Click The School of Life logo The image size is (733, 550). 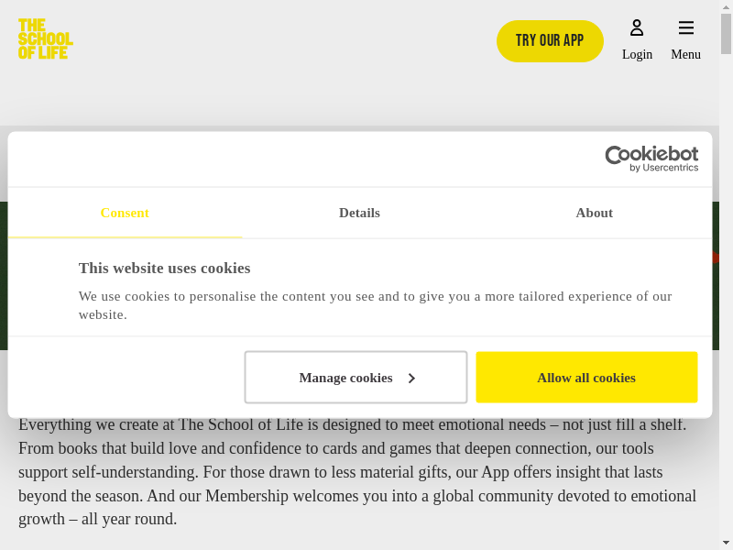pyautogui.click(x=45, y=39)
